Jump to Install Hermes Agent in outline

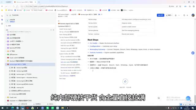click(x=65, y=29)
